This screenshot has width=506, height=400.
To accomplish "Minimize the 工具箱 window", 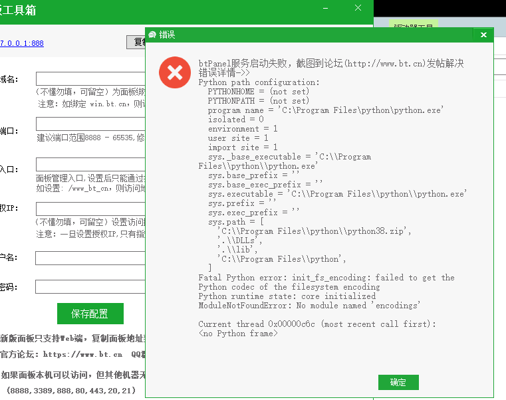I will 325,9.
